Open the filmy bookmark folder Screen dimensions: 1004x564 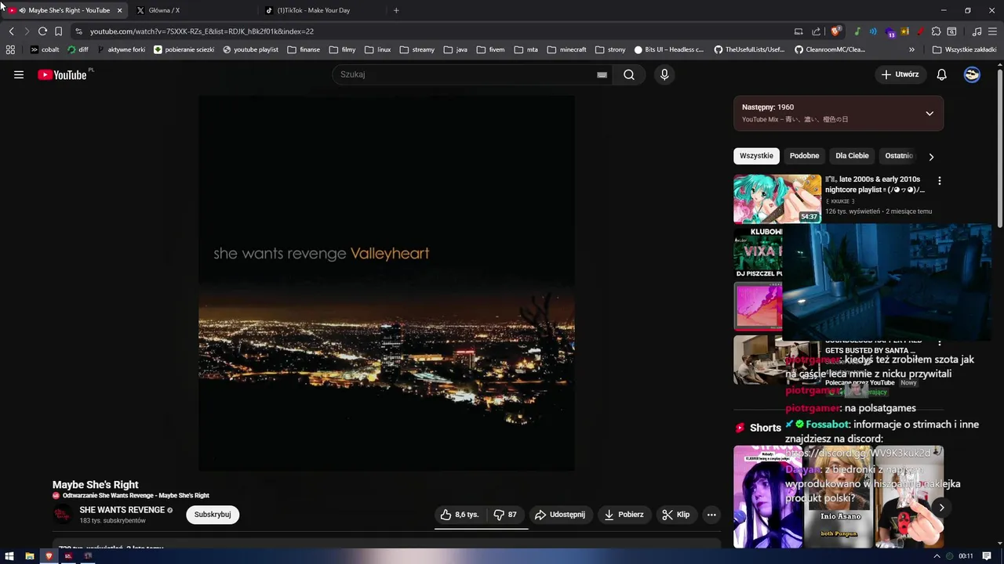coord(342,49)
